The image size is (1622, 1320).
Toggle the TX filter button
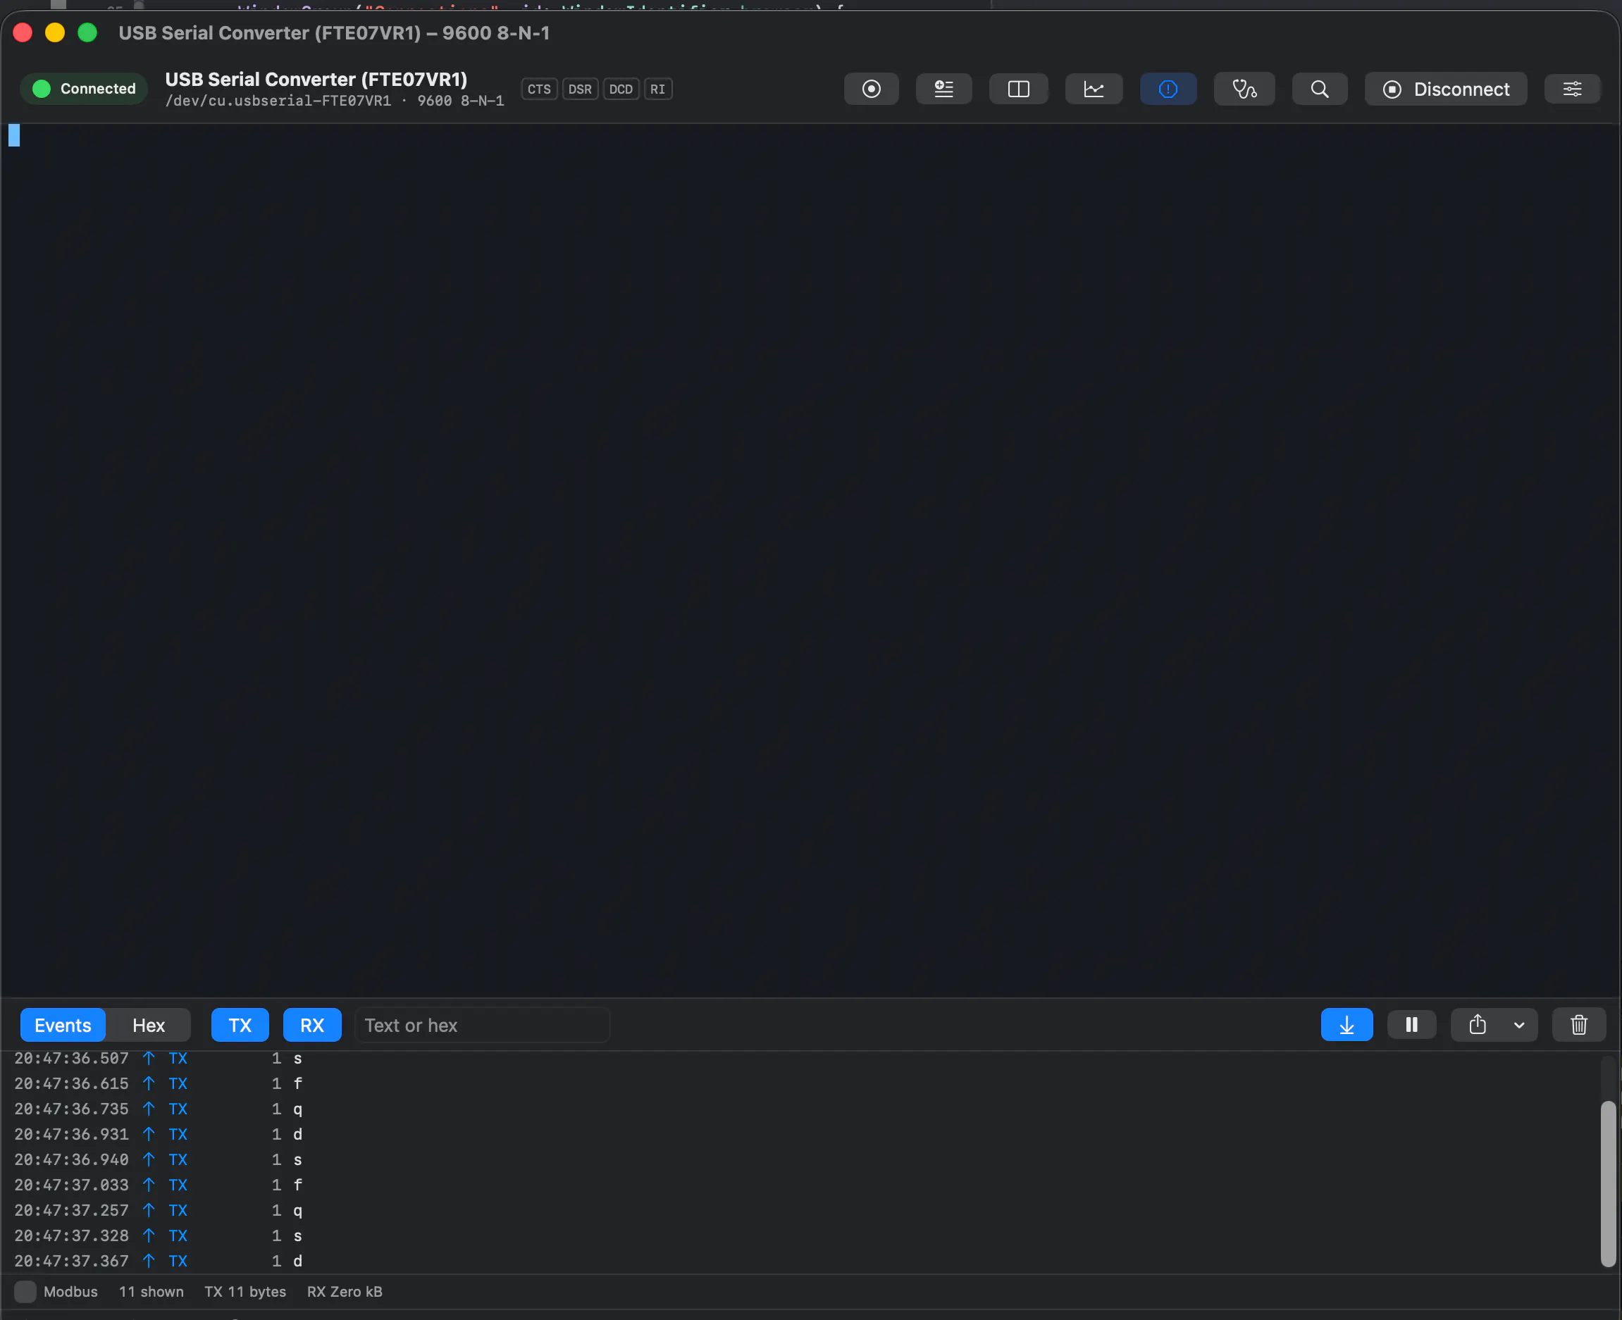[x=240, y=1025]
